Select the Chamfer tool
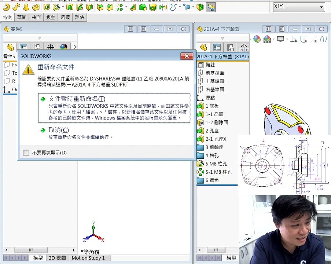This screenshot has height=264, width=331. (x=110, y=7)
